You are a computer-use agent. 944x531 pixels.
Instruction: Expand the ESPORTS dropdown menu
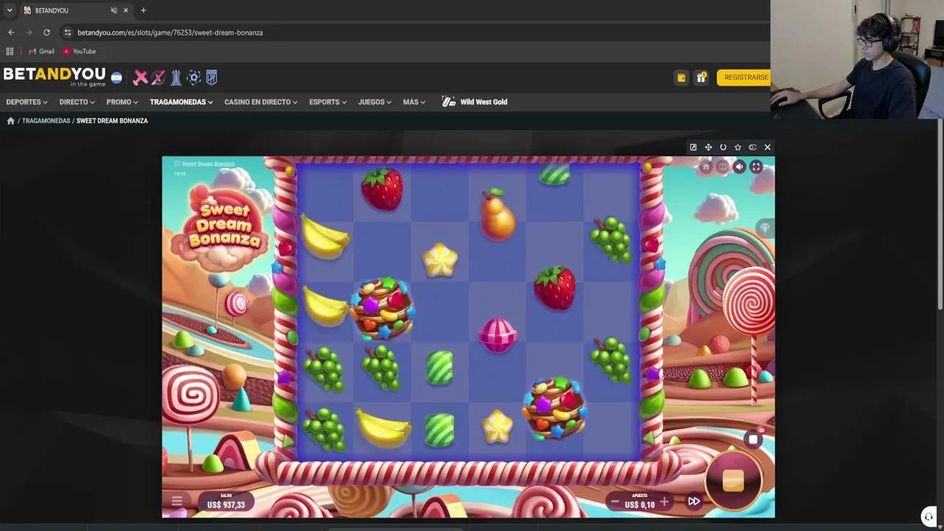[x=327, y=102]
